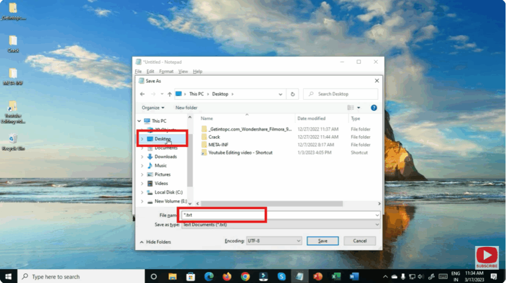Viewport: 506px width, 283px height.
Task: Go back with the Save As back arrow
Action: [x=142, y=94]
